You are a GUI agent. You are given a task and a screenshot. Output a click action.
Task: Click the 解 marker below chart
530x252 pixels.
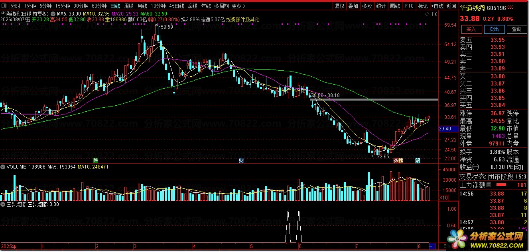[x=418, y=161]
